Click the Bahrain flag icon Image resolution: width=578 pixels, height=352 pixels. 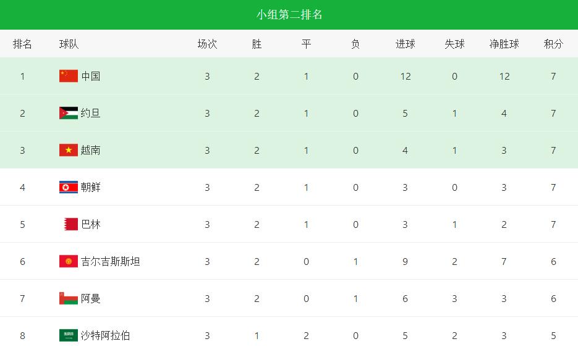coord(69,224)
